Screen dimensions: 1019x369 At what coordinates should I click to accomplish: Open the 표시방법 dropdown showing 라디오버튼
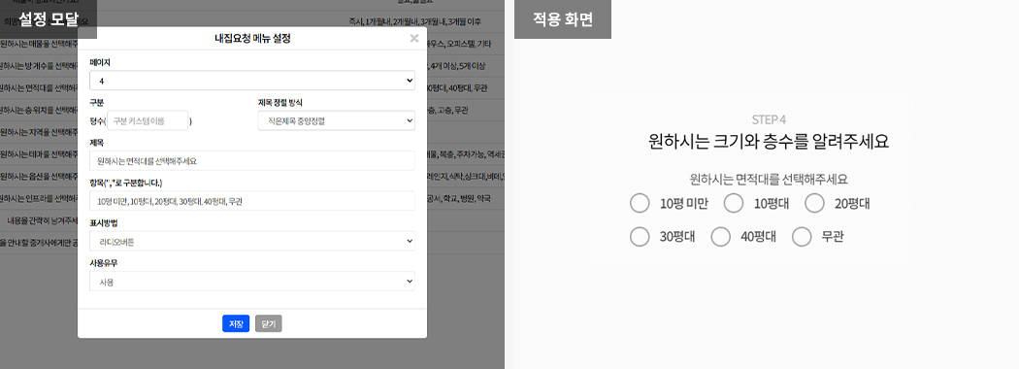(x=252, y=242)
